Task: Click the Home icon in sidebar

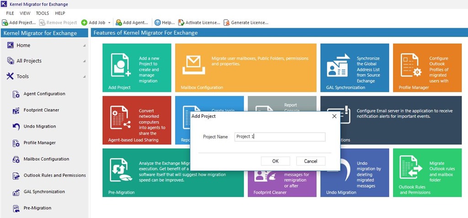Action: pos(11,45)
